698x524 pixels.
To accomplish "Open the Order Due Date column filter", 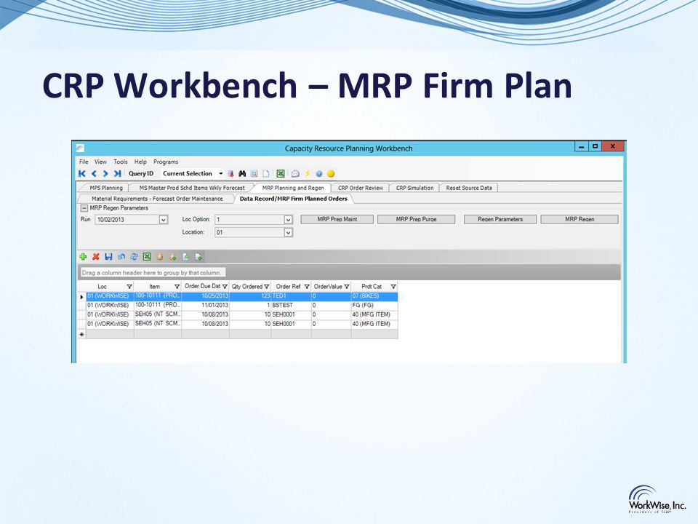I will (225, 287).
